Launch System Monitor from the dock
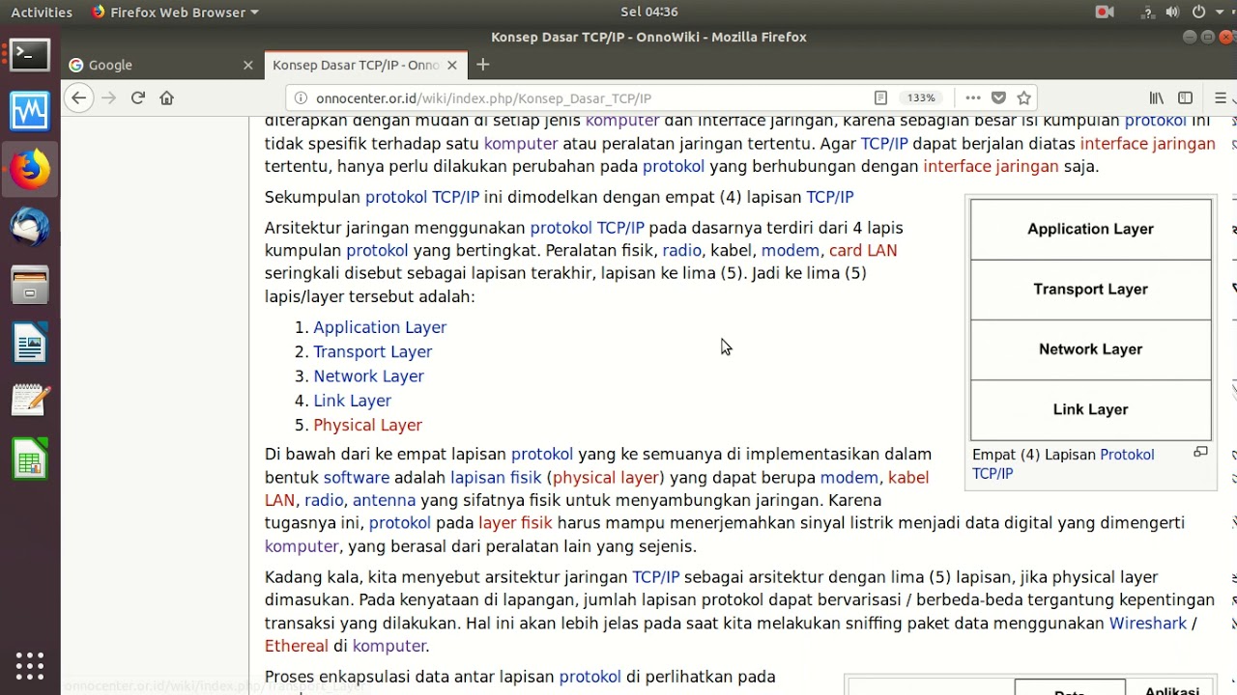1237x695 pixels. point(30,112)
